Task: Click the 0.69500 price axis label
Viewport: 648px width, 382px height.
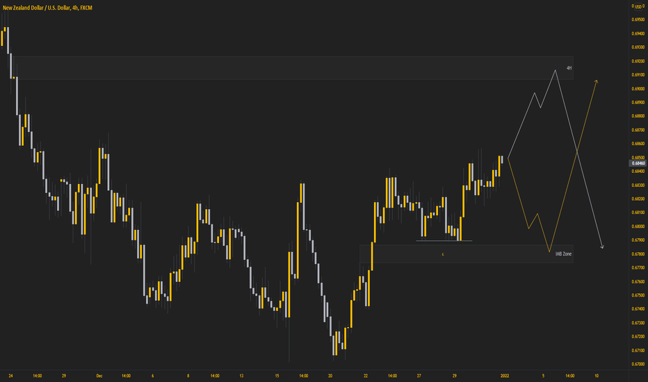Action: pos(638,20)
